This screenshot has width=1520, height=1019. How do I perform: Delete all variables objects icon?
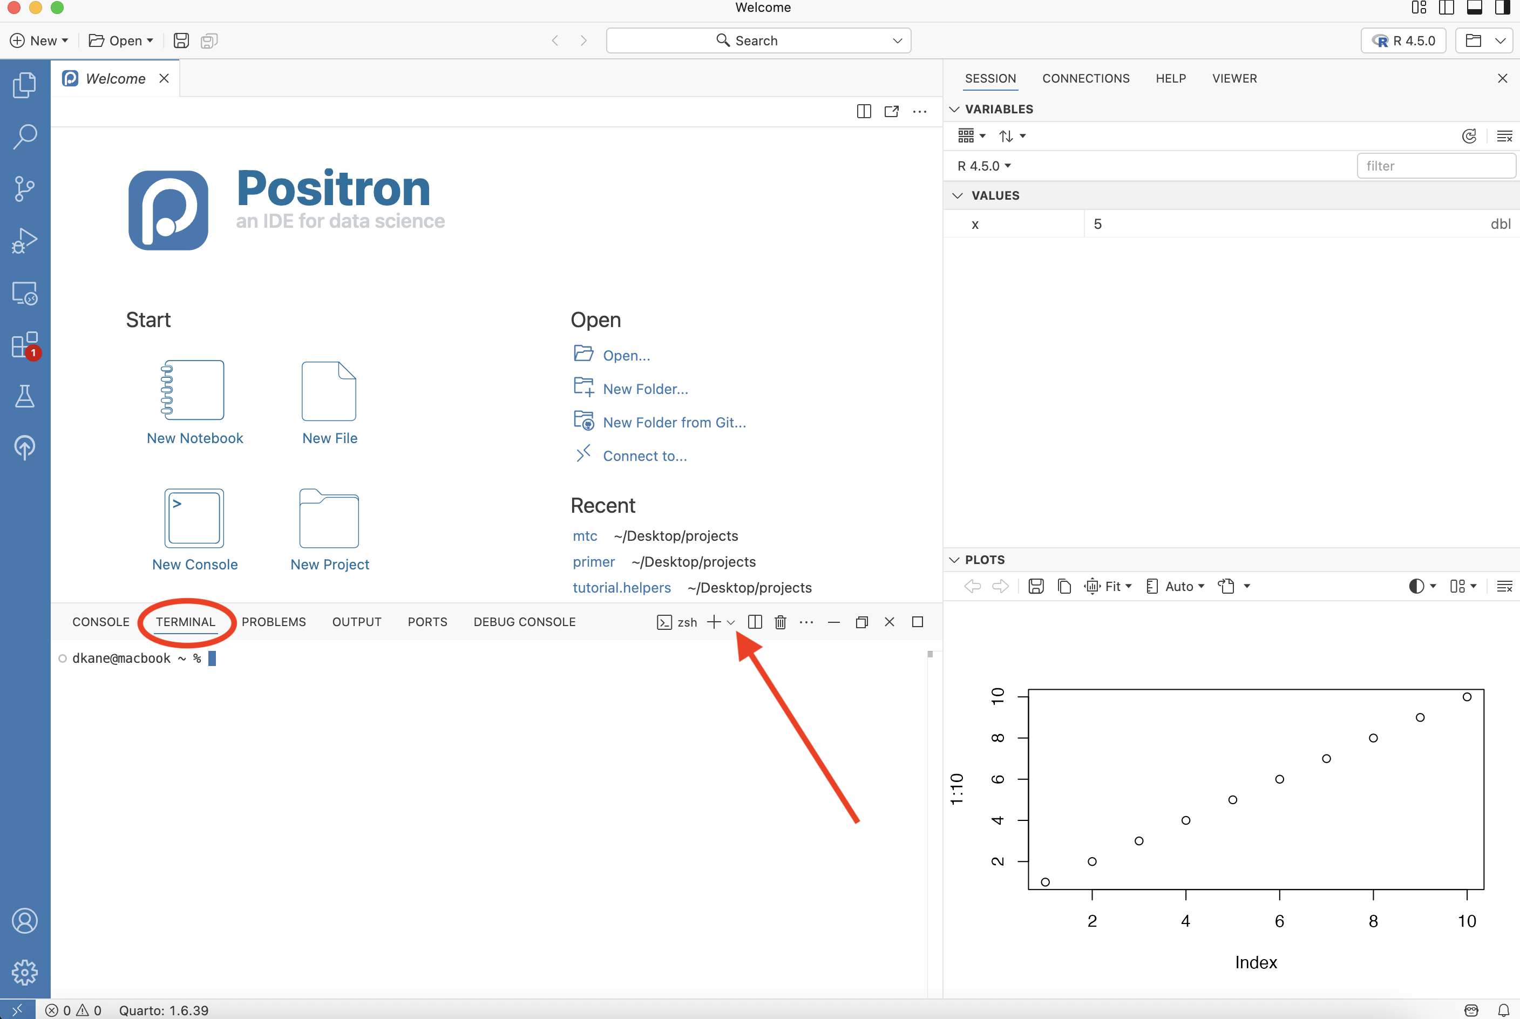(x=1504, y=136)
